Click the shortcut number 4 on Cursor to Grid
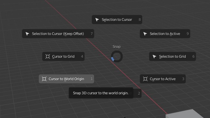This screenshot has height=118, width=210. (82, 56)
